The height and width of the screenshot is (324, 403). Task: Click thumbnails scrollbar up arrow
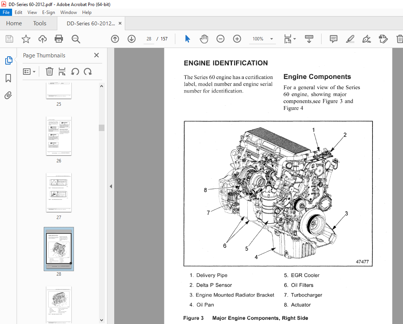pos(101,86)
